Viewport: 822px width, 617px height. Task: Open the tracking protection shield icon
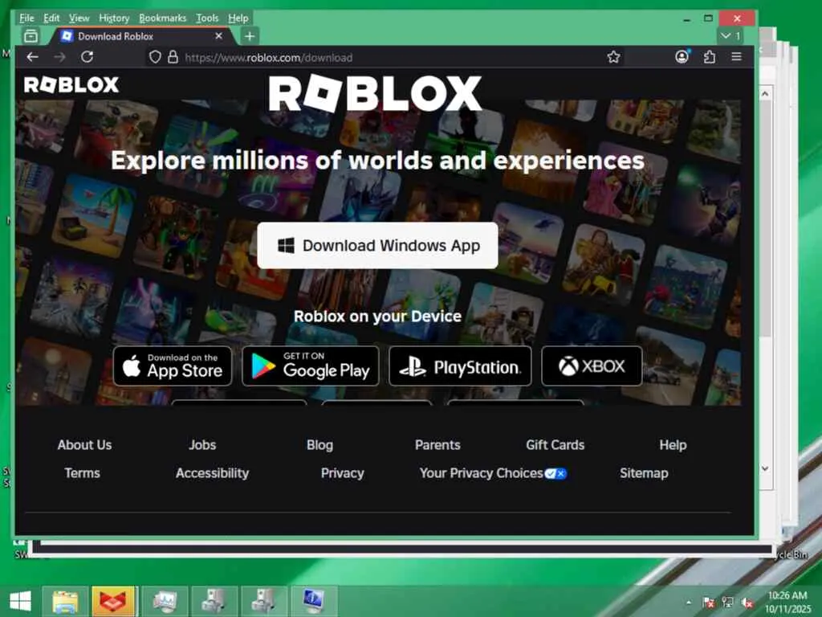click(155, 57)
